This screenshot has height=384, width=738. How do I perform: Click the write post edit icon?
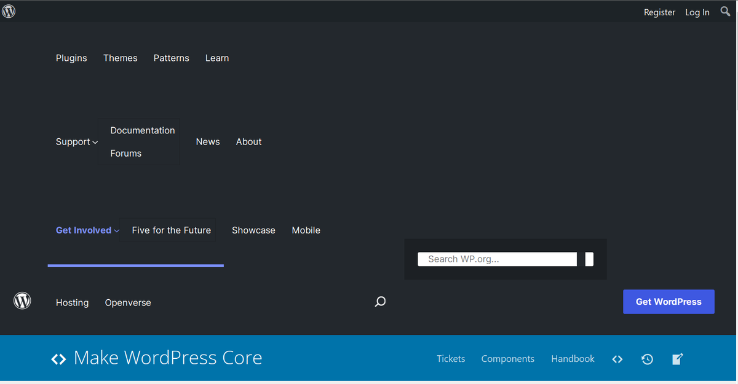pos(677,359)
